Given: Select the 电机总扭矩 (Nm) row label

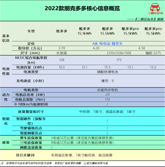Looking at the screenshot, I should pyautogui.click(x=30, y=100).
